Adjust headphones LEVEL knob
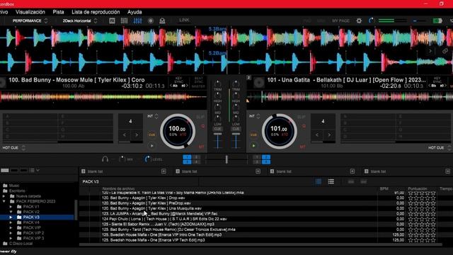 (x=147, y=159)
